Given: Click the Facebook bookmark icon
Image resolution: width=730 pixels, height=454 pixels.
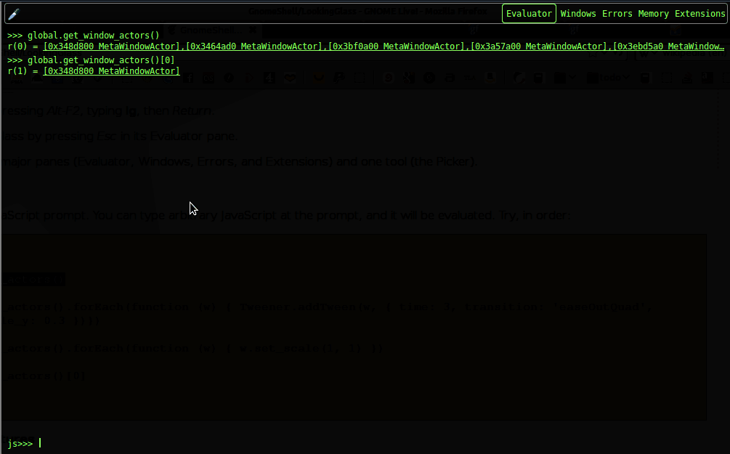Looking at the screenshot, I should pyautogui.click(x=187, y=77).
